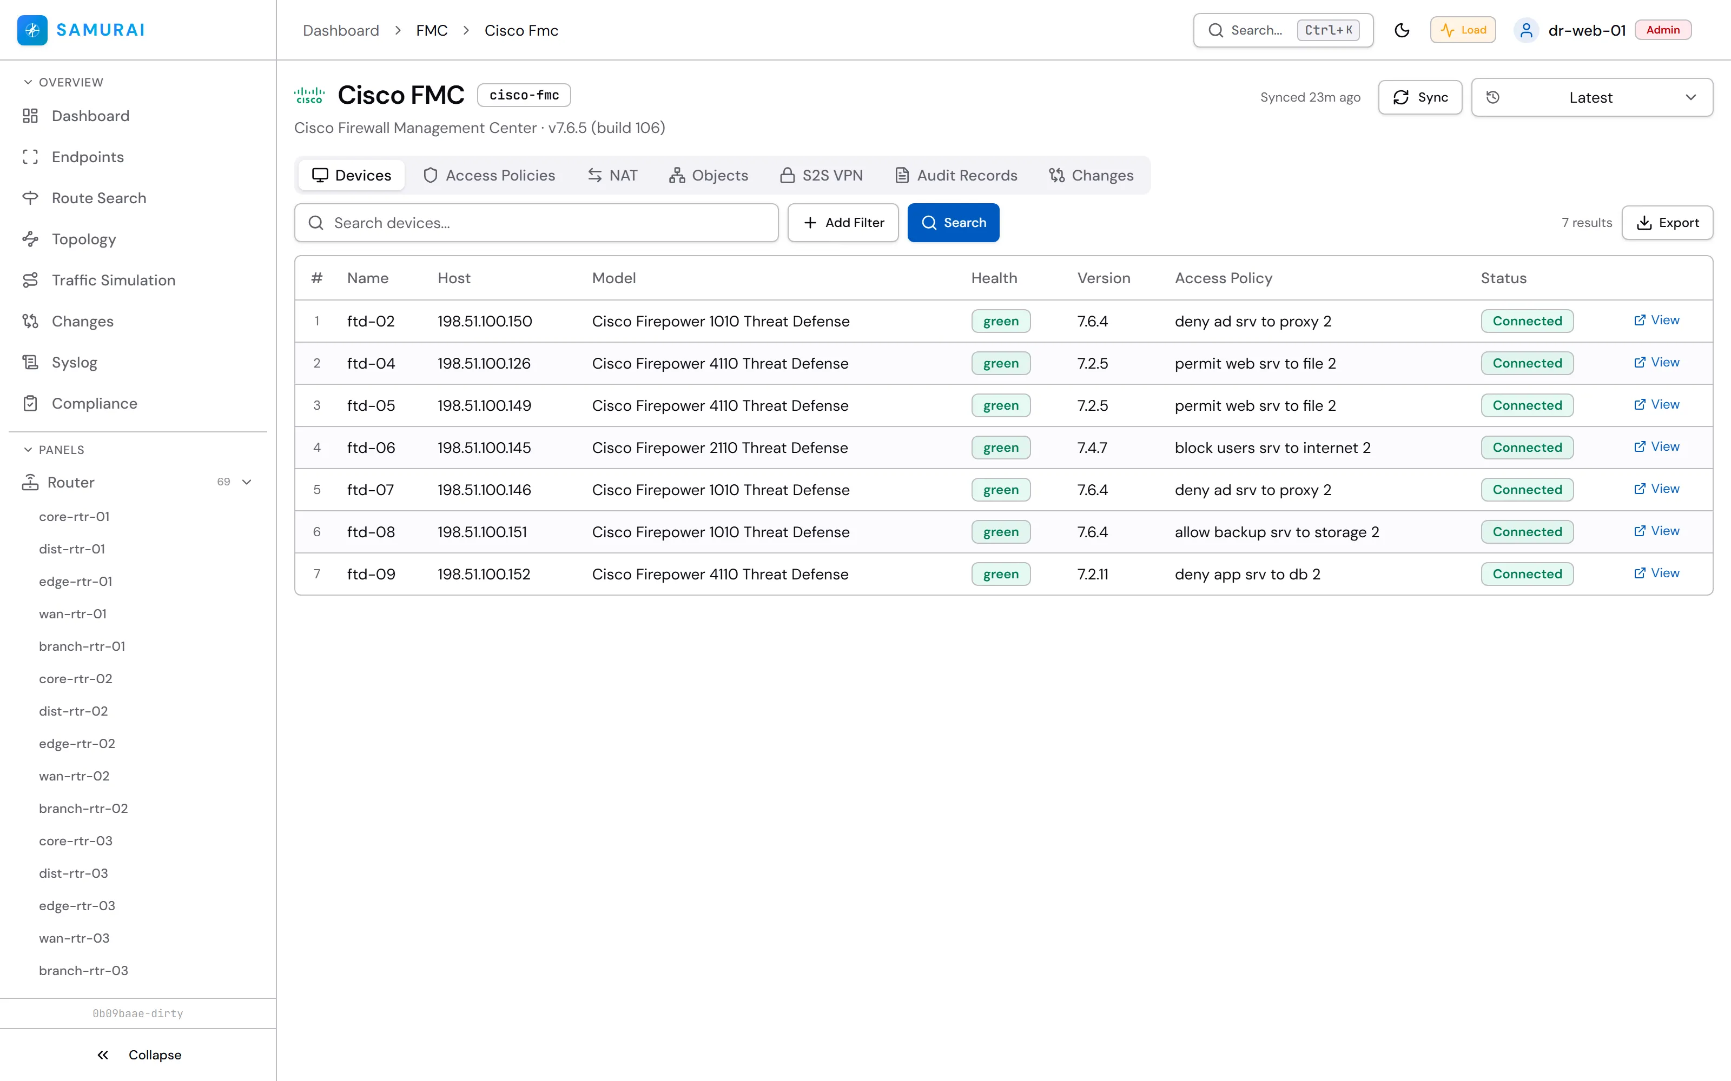Click the View link for ftd-06
The height and width of the screenshot is (1081, 1731).
[1656, 447]
